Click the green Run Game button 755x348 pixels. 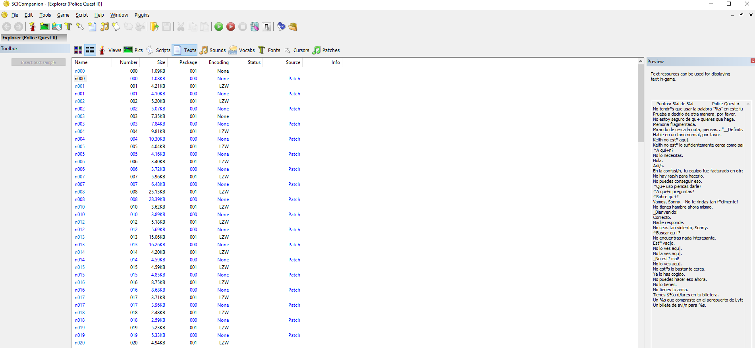point(219,27)
